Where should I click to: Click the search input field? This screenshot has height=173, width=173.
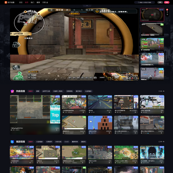[147, 2]
